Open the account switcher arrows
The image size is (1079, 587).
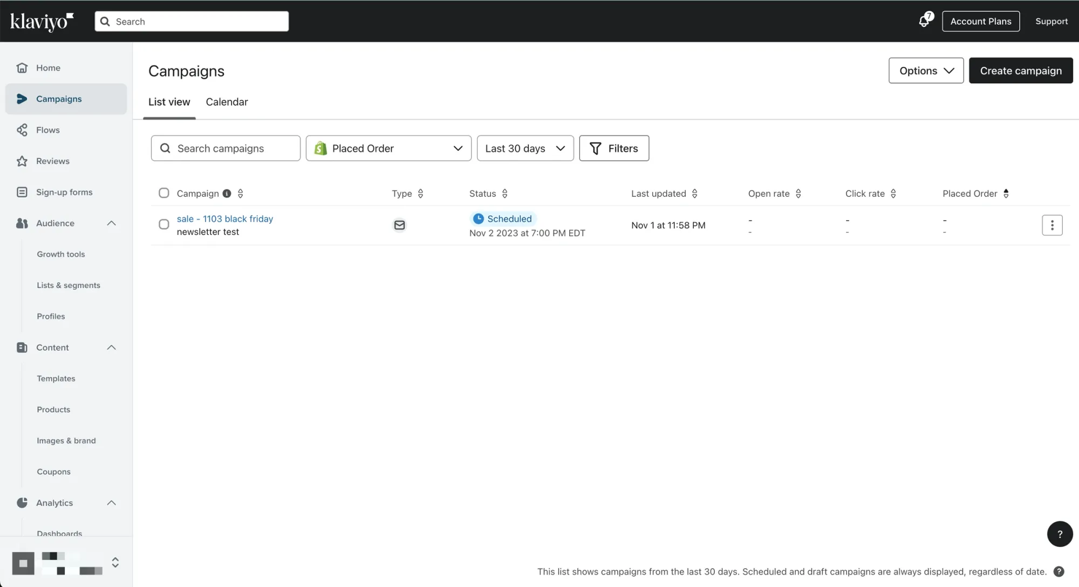coord(115,563)
